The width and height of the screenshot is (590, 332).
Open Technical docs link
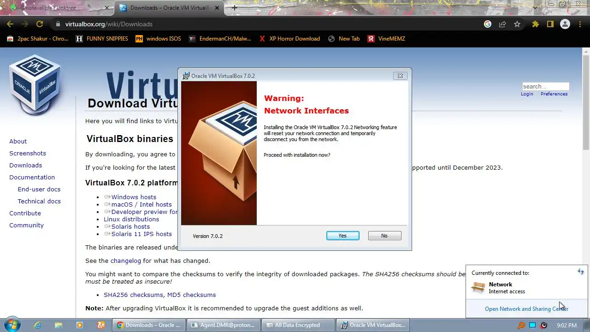[x=39, y=201]
